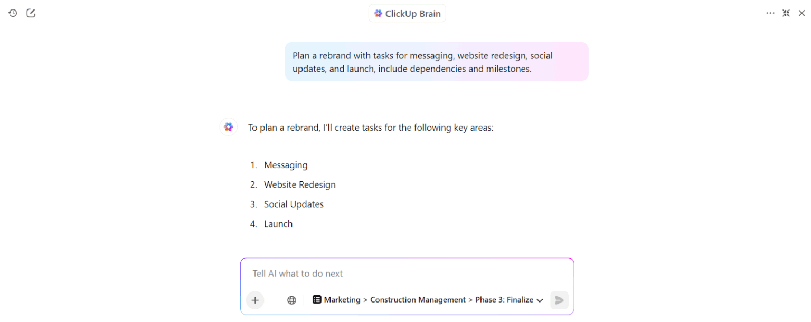Select the "Website Redesign" list item

tap(299, 184)
